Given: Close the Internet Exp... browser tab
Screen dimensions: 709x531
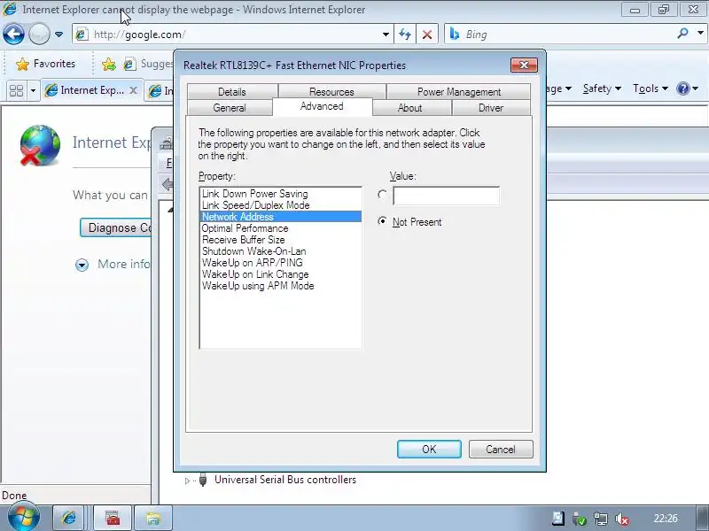Looking at the screenshot, I should [134, 90].
